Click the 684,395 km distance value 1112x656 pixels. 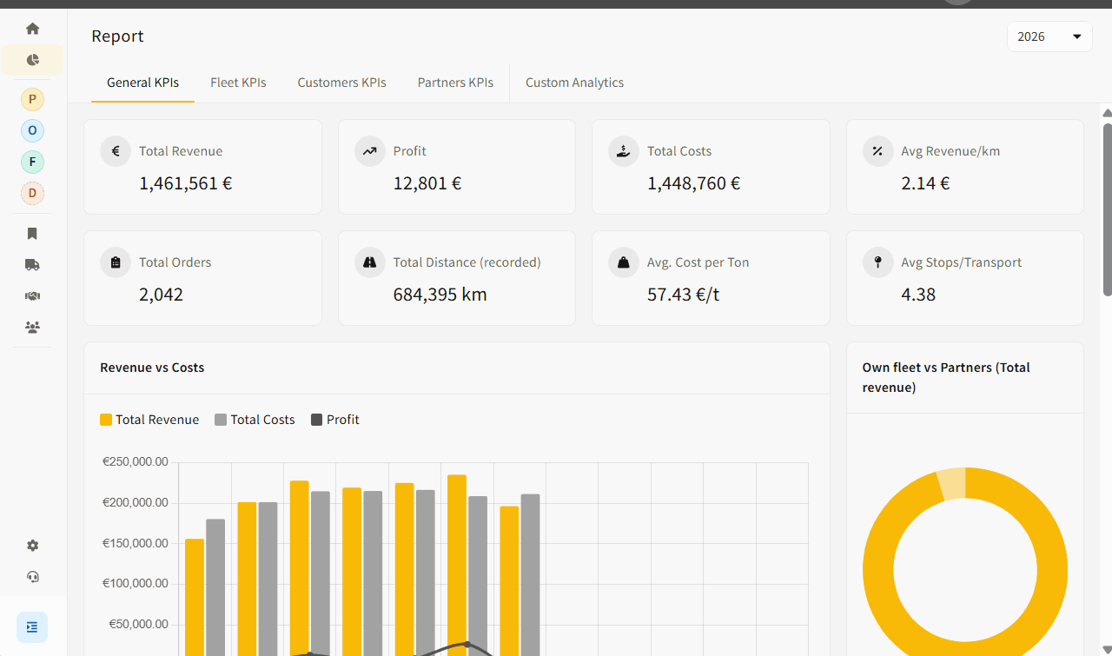(x=440, y=295)
